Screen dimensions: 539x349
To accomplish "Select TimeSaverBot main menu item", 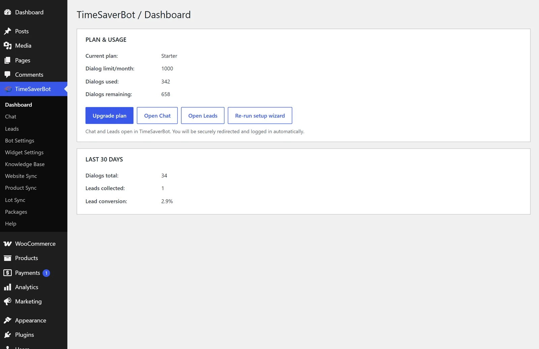I will [x=34, y=89].
